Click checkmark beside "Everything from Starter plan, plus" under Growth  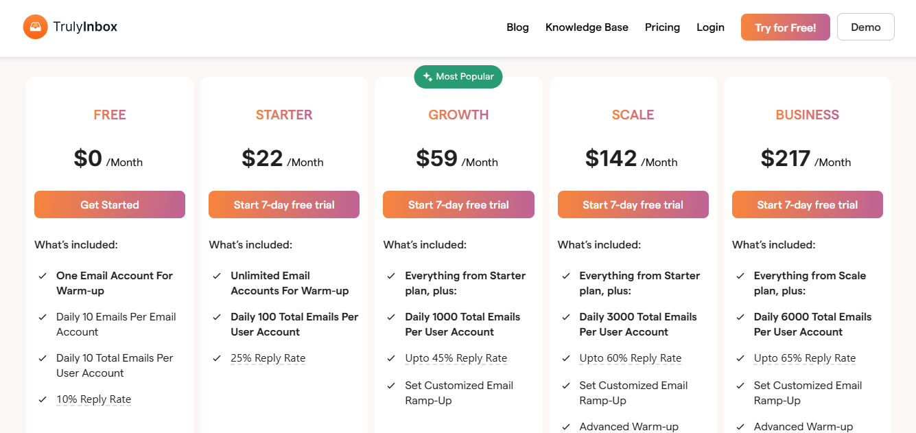pos(390,276)
